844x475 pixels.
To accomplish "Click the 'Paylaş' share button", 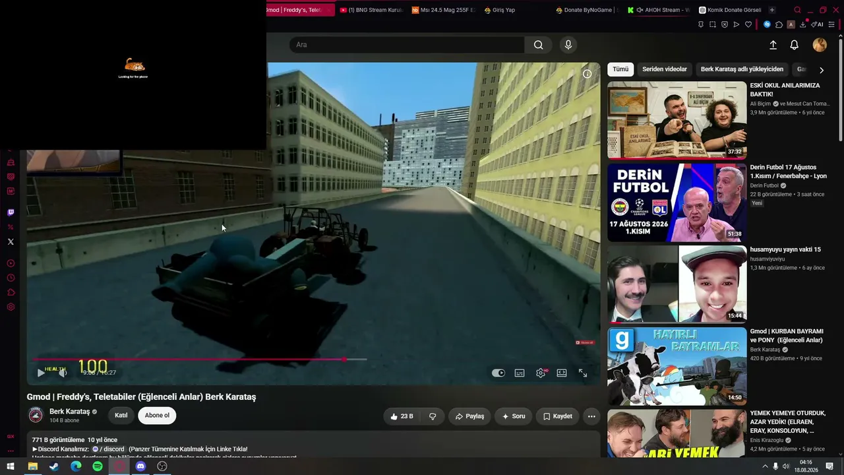I will 469,416.
